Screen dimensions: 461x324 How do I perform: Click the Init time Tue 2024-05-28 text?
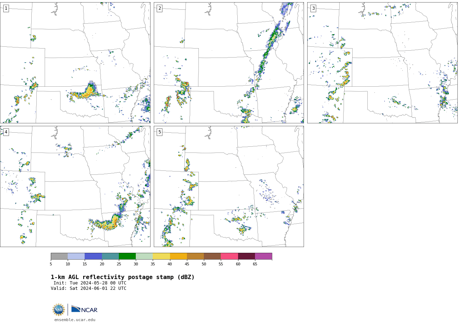90,283
